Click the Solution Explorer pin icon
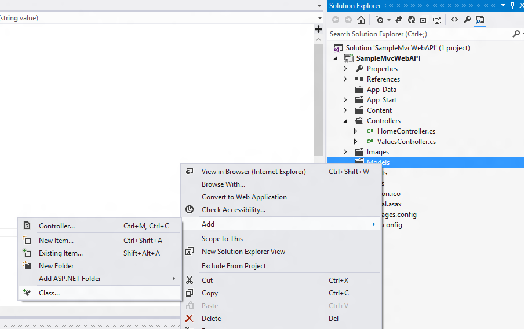524x329 pixels. 512,5
